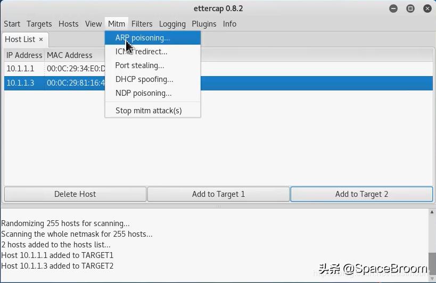The width and height of the screenshot is (436, 283).
Task: Open the Filters menu
Action: point(142,24)
